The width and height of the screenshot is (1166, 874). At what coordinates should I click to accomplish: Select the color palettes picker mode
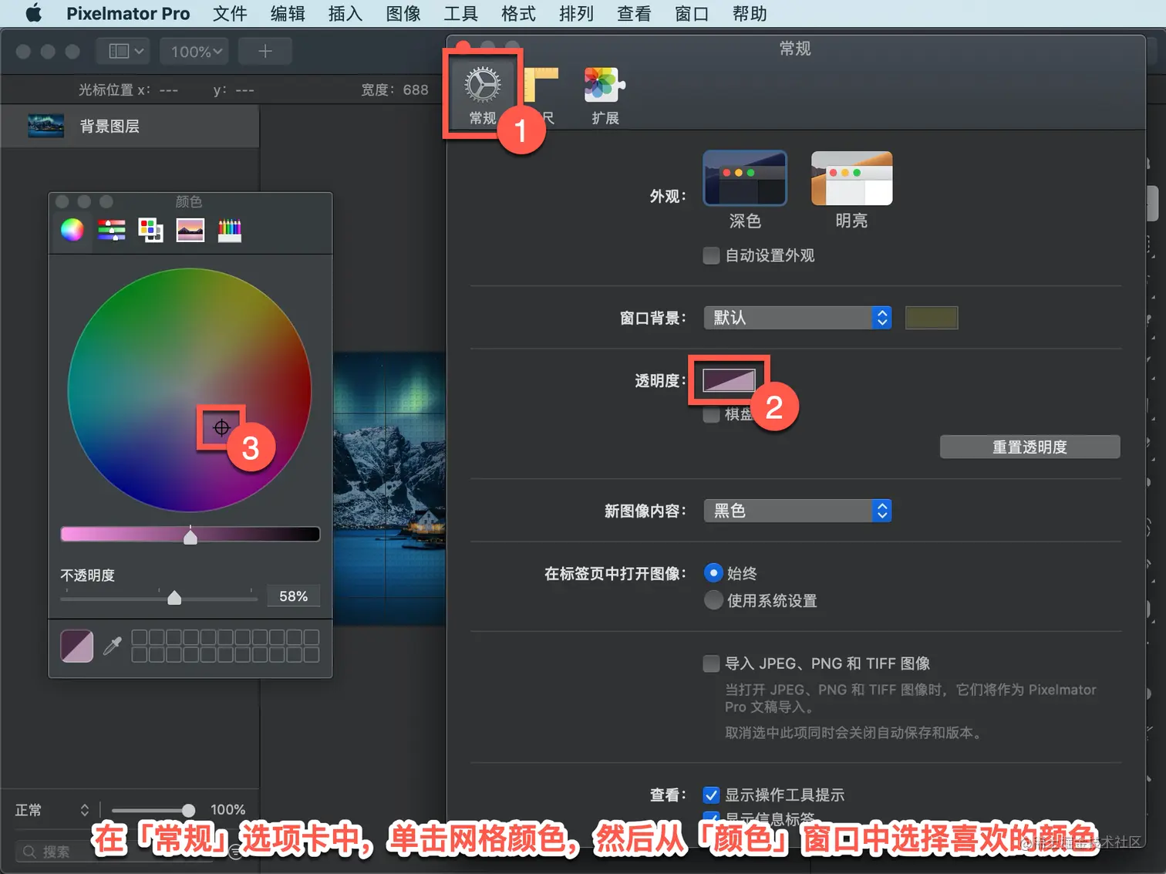[150, 230]
